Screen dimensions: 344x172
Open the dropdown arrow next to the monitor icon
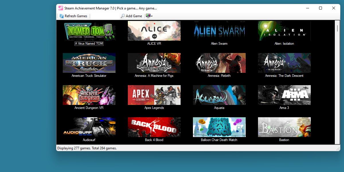coord(152,16)
